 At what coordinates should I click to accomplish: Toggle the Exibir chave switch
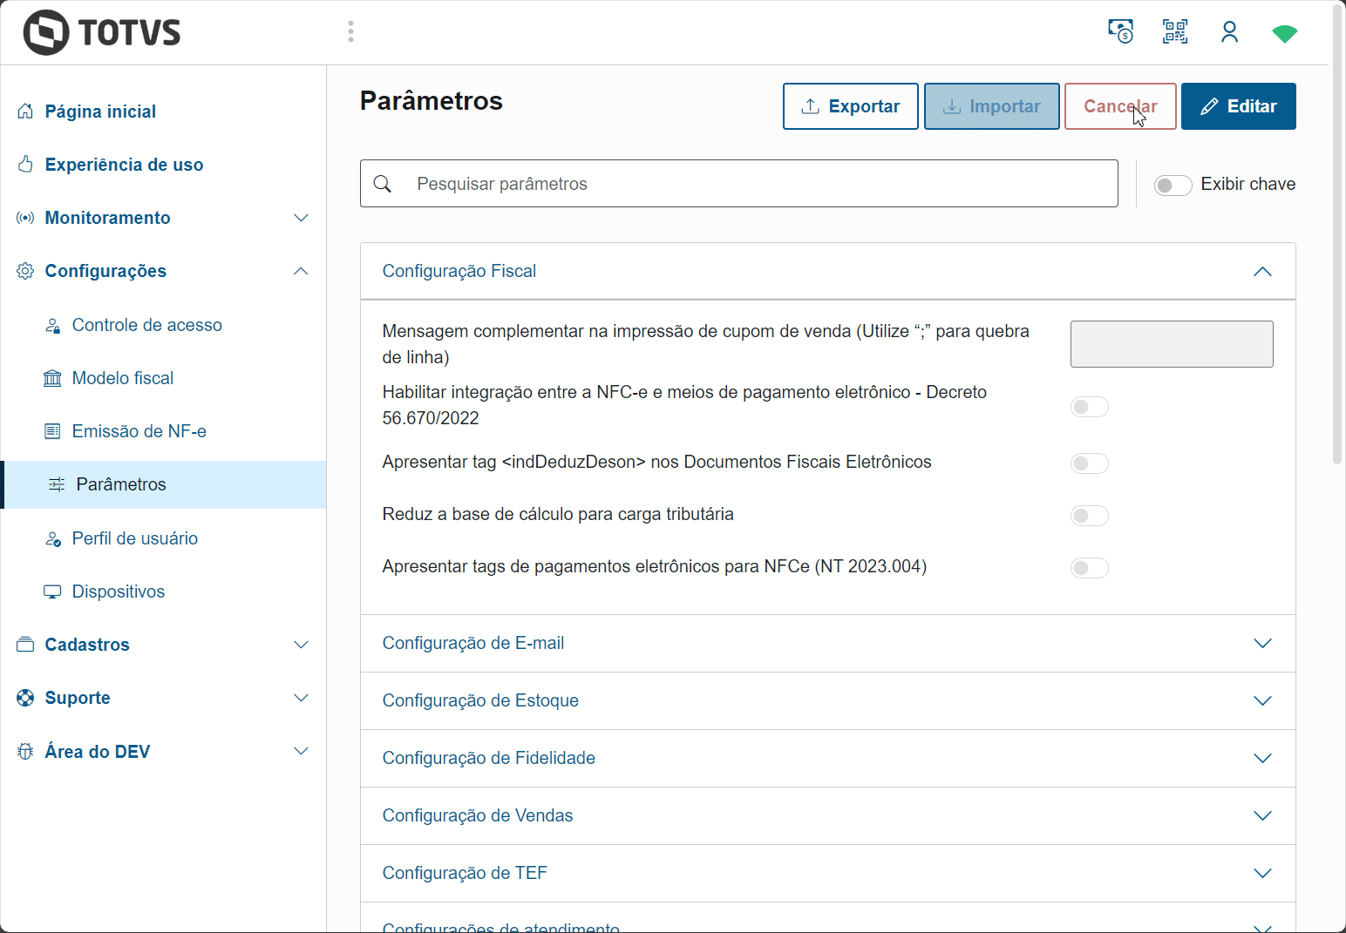[1173, 185]
